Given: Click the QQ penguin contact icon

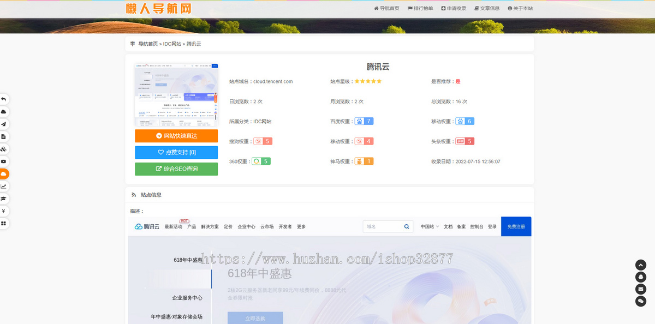Looking at the screenshot, I should [x=641, y=277].
